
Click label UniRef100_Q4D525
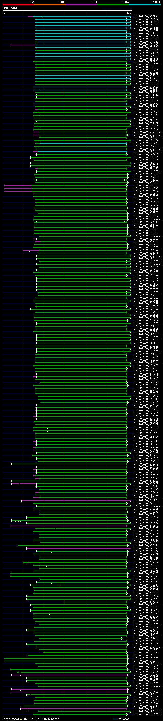146,658
